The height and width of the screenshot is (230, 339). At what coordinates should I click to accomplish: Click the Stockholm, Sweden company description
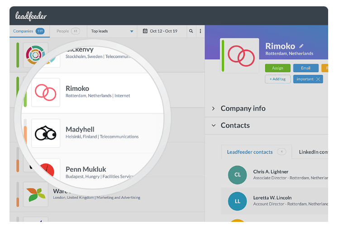(98, 56)
